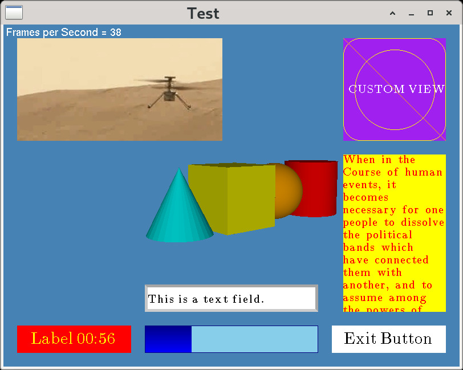This screenshot has width=463, height=370.
Task: Click the Frames per Second readout
Action: pyautogui.click(x=64, y=32)
